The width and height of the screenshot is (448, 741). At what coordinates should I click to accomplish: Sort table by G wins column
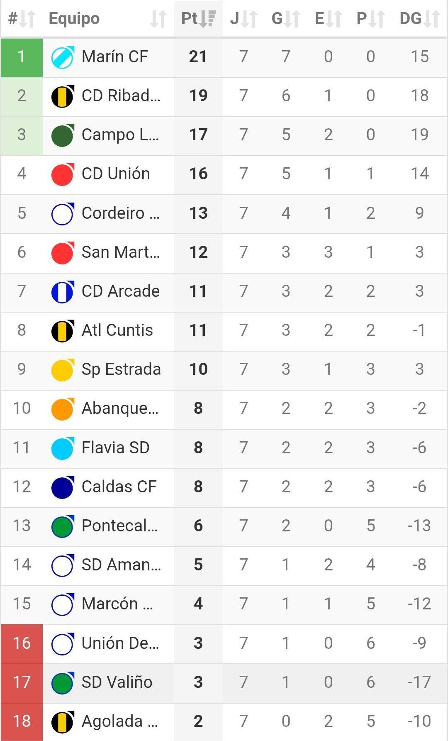tap(286, 19)
